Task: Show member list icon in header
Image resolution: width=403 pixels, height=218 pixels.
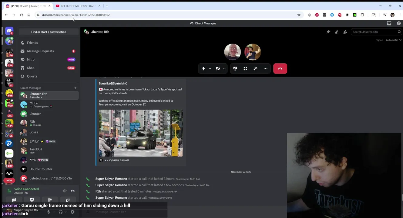Action: [x=345, y=32]
